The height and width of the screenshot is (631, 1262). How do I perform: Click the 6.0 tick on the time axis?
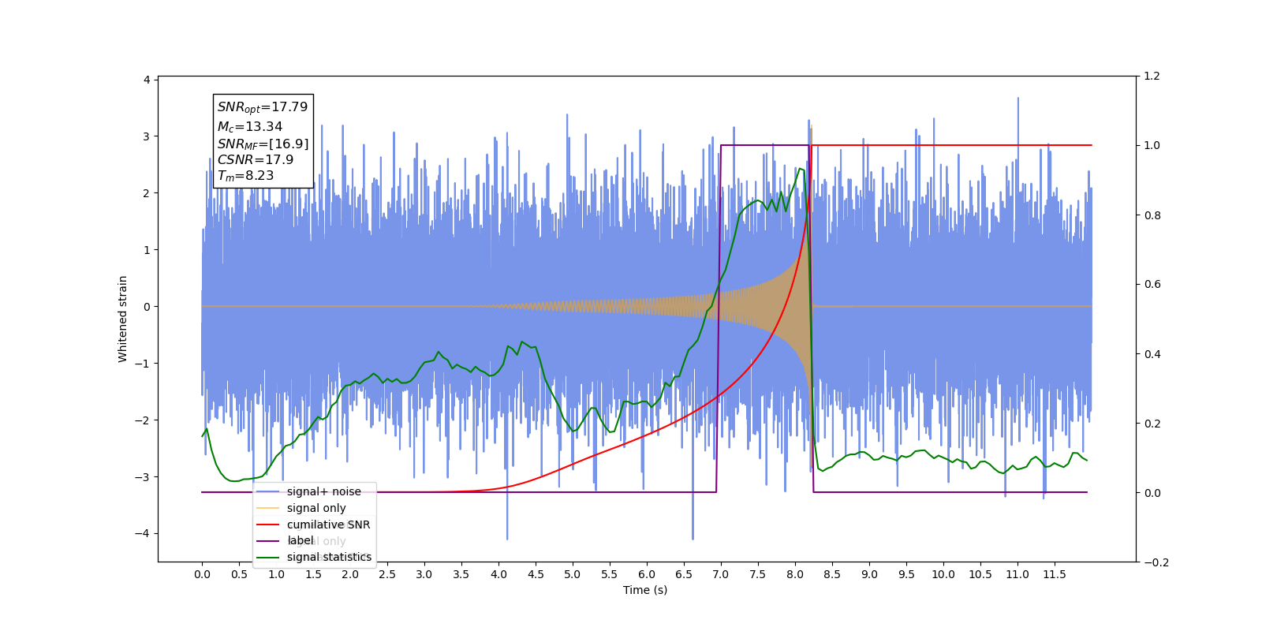pos(647,574)
